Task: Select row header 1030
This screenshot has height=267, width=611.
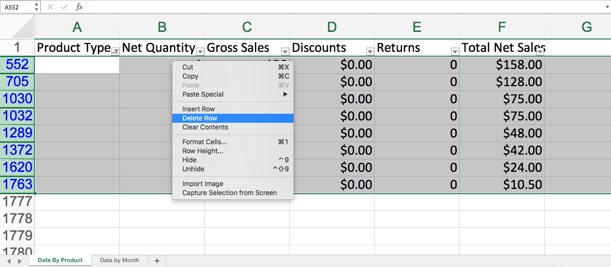Action: click(x=17, y=99)
